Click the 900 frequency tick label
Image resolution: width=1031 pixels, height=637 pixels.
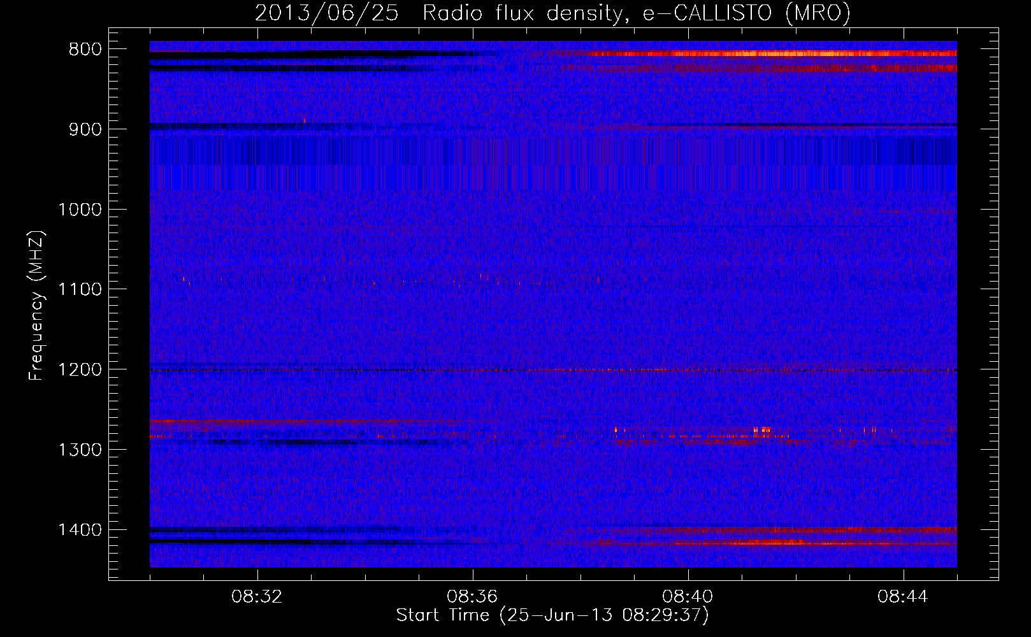(85, 129)
